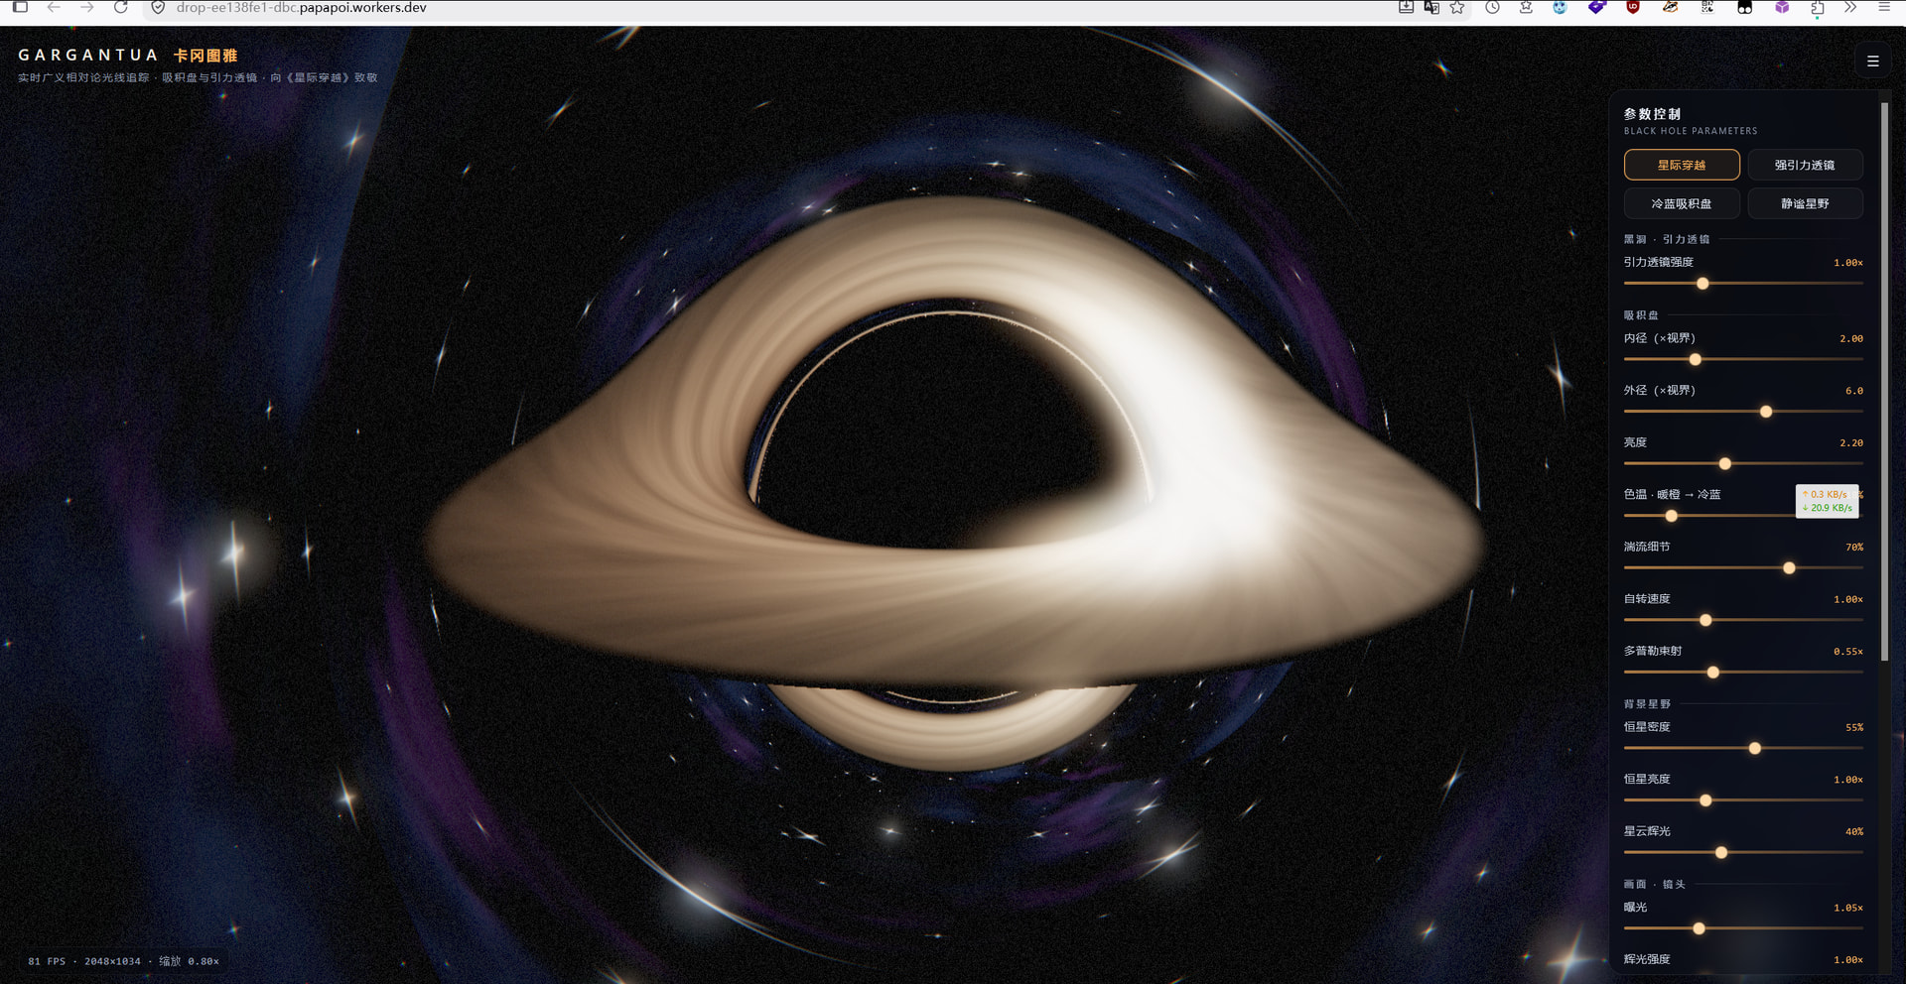Open browsing history clock icon
This screenshot has width=1906, height=984.
1492,7
